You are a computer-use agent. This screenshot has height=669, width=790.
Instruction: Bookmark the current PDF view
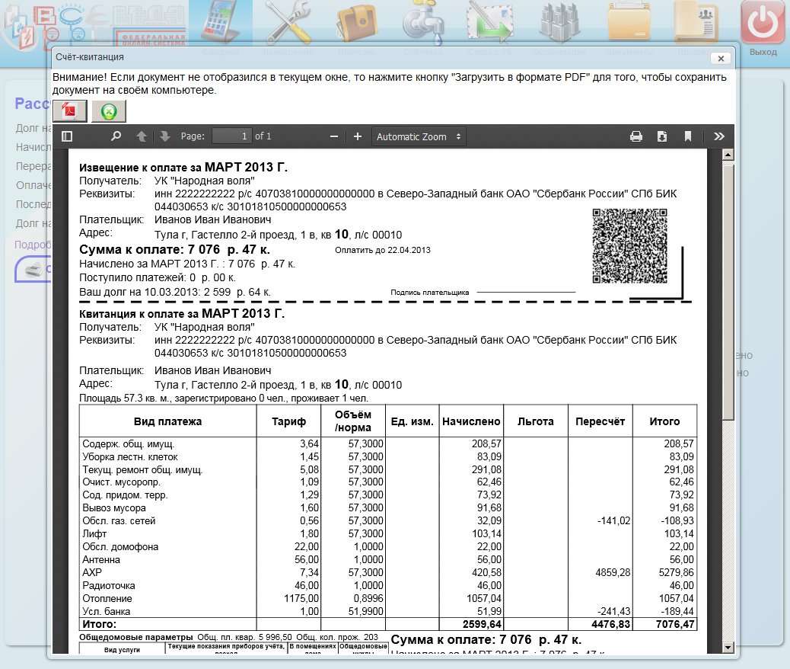tap(688, 136)
